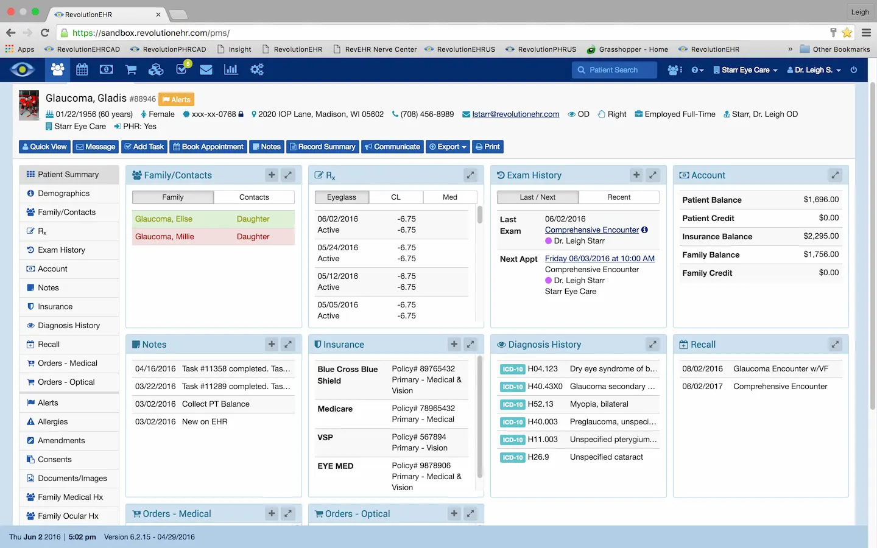Show Recent exams in Exam History panel

pos(618,197)
